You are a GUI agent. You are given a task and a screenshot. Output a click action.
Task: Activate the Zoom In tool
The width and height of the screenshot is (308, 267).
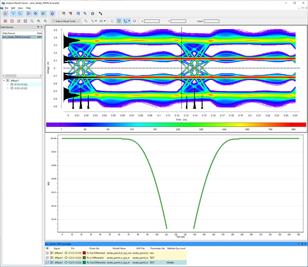click(x=38, y=21)
